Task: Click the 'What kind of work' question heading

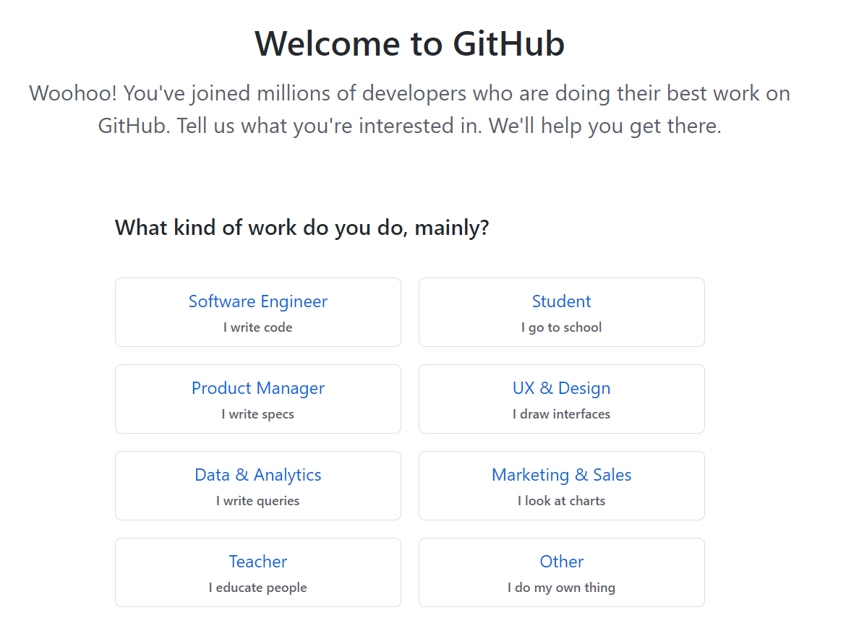Action: (302, 227)
